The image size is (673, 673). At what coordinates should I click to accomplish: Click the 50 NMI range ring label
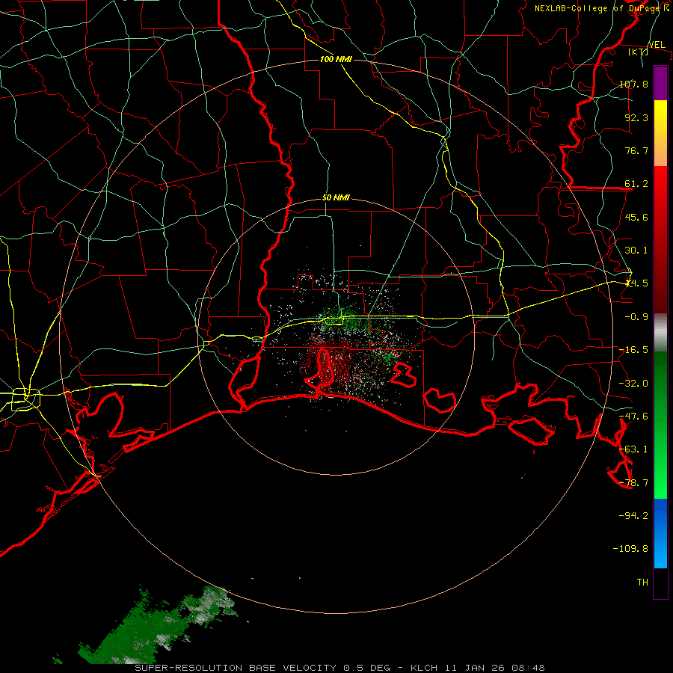coord(336,198)
